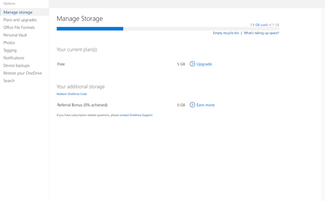Click the Empty recycle bin link
This screenshot has height=201, width=325.
pos(226,33)
